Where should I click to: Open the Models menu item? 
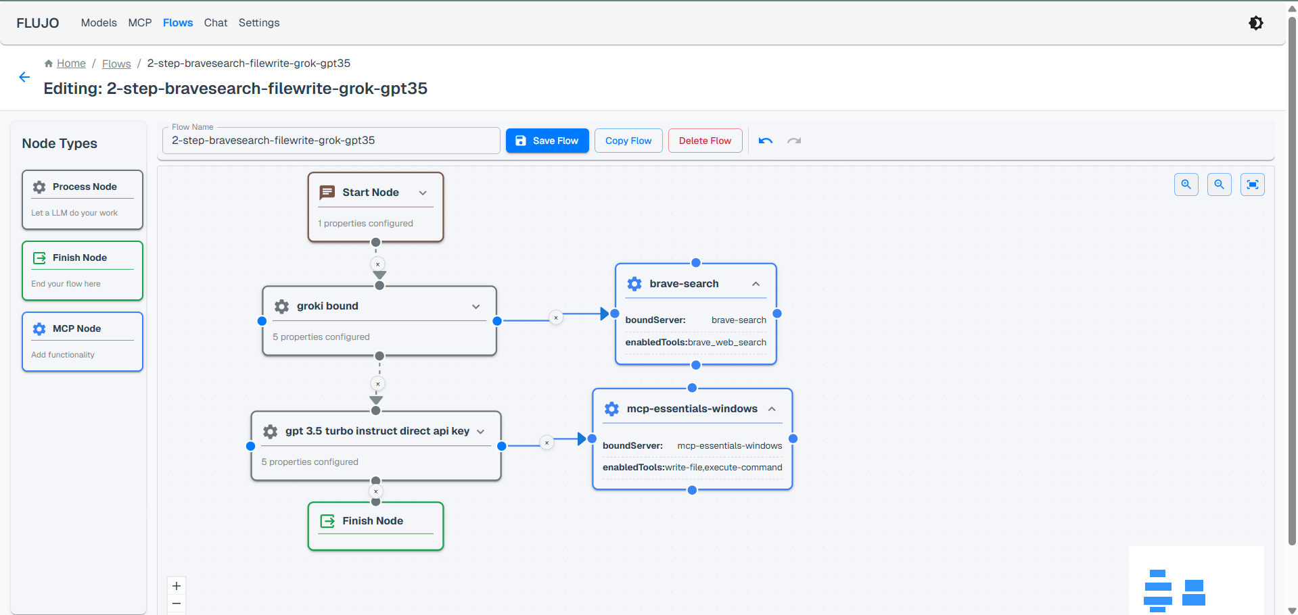pyautogui.click(x=99, y=23)
